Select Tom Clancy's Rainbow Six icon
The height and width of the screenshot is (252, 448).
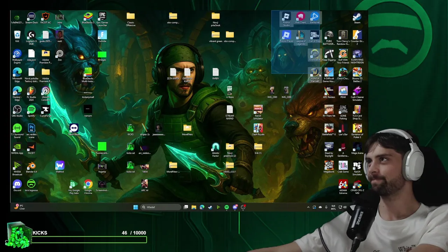tap(343, 38)
